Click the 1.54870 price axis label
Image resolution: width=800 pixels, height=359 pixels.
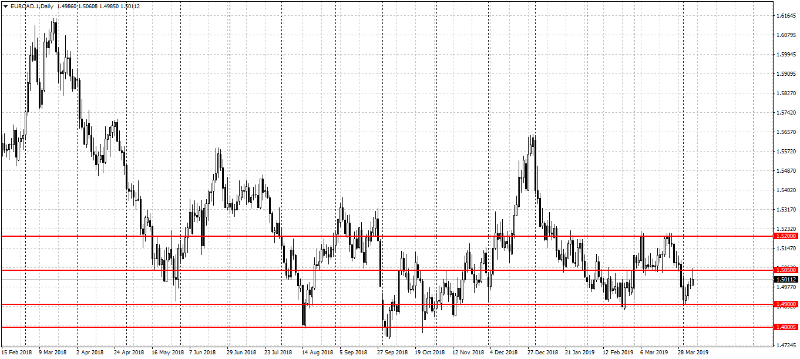[x=786, y=171]
